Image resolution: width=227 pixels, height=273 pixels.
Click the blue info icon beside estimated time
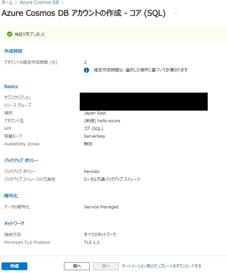[86, 70]
